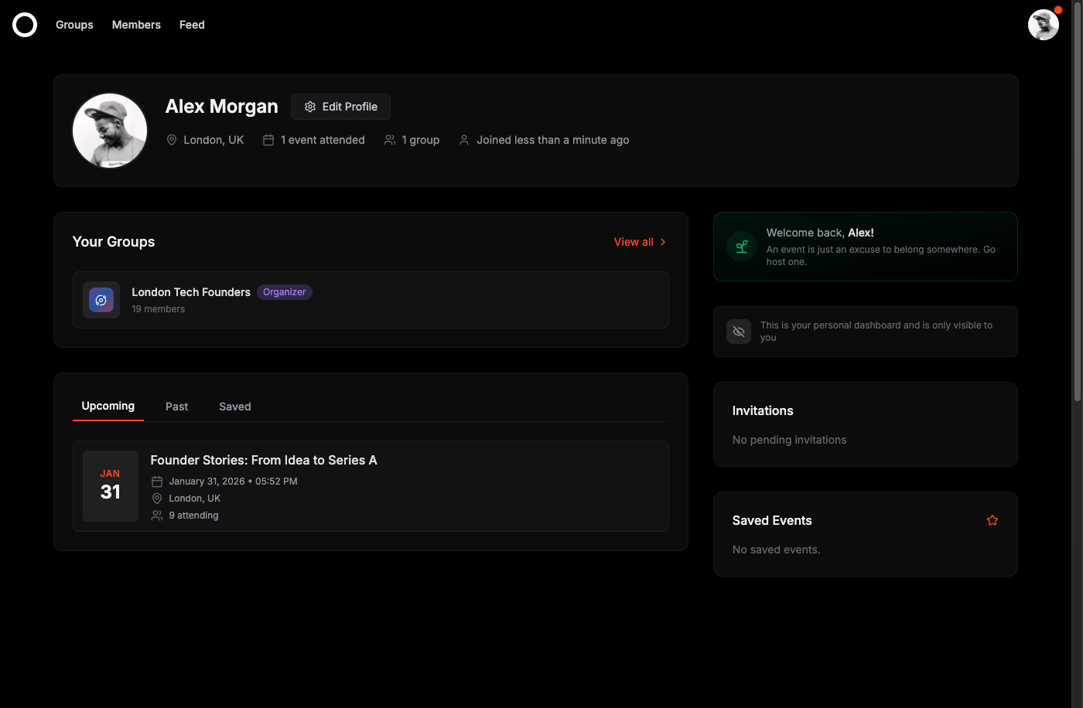This screenshot has width=1083, height=708.
Task: Click the seedling icon in the welcome card
Action: pos(741,247)
